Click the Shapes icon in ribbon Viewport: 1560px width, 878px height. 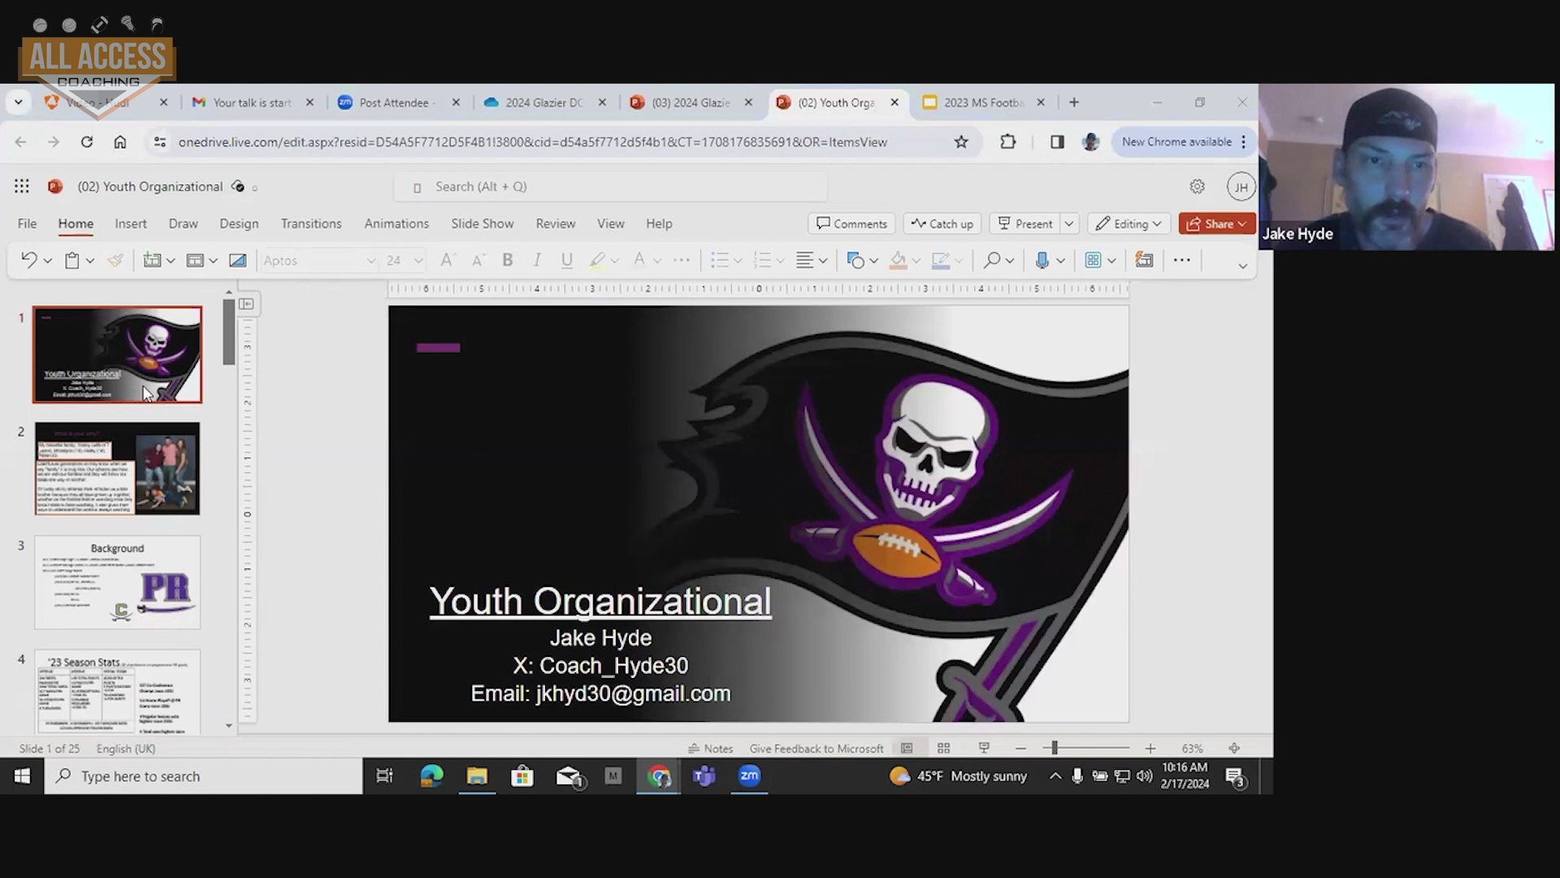pyautogui.click(x=855, y=260)
